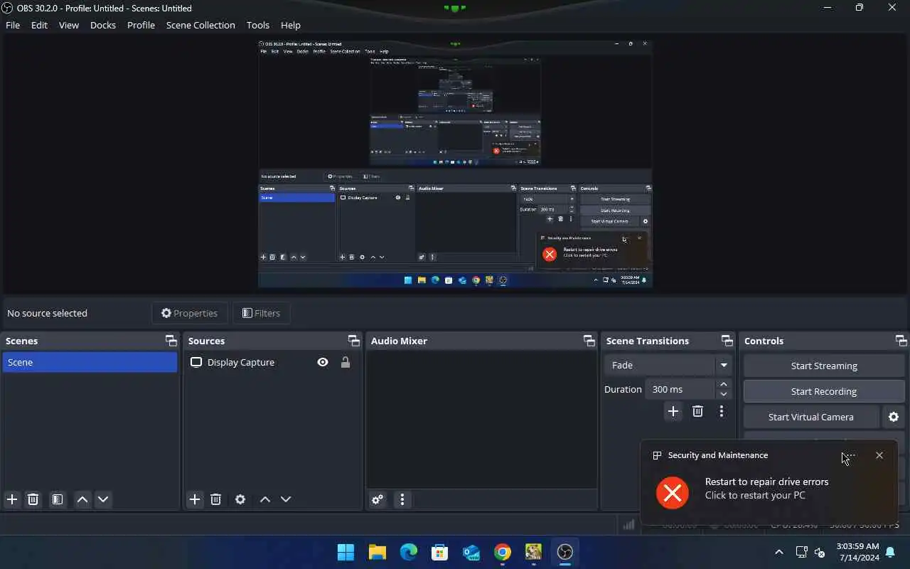Remove selected scene with trash icon
Viewport: 910px width, 569px height.
coord(33,499)
